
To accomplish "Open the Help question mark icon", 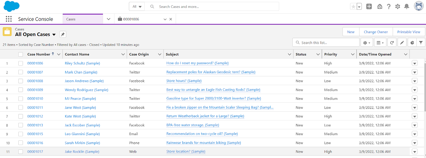I will [x=389, y=6].
